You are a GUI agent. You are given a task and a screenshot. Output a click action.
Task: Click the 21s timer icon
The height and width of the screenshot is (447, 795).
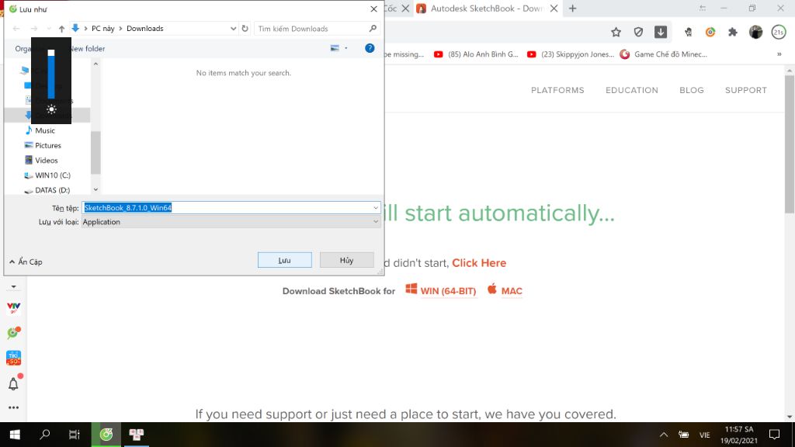pyautogui.click(x=778, y=33)
